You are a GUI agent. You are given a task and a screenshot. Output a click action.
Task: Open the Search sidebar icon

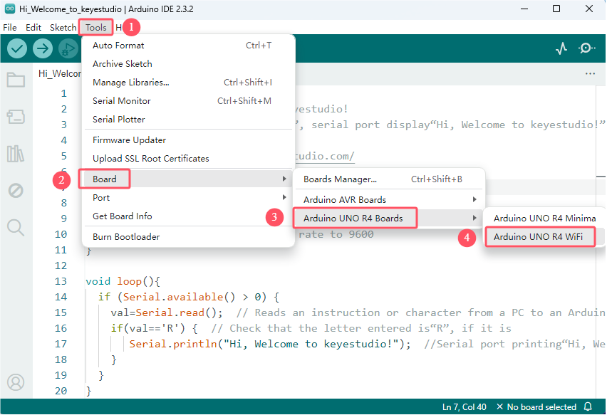pyautogui.click(x=16, y=227)
